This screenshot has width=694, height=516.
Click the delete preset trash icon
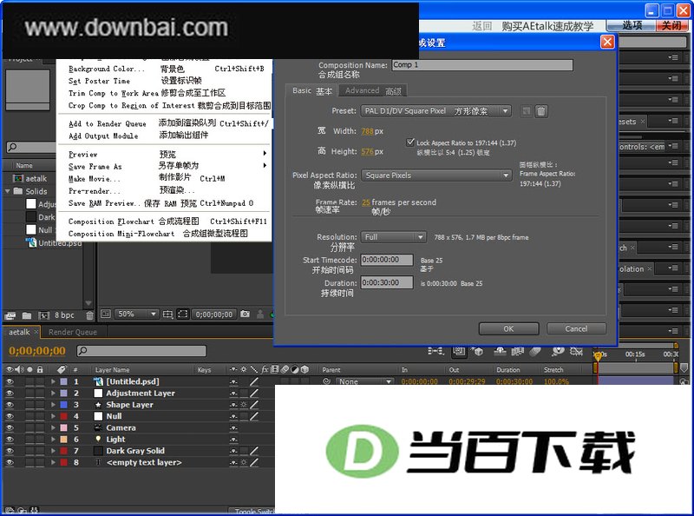point(540,111)
